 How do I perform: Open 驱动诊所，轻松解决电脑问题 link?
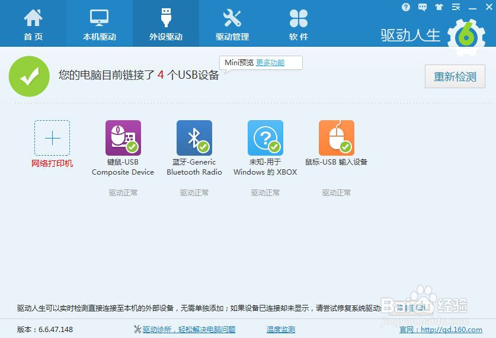pos(189,330)
